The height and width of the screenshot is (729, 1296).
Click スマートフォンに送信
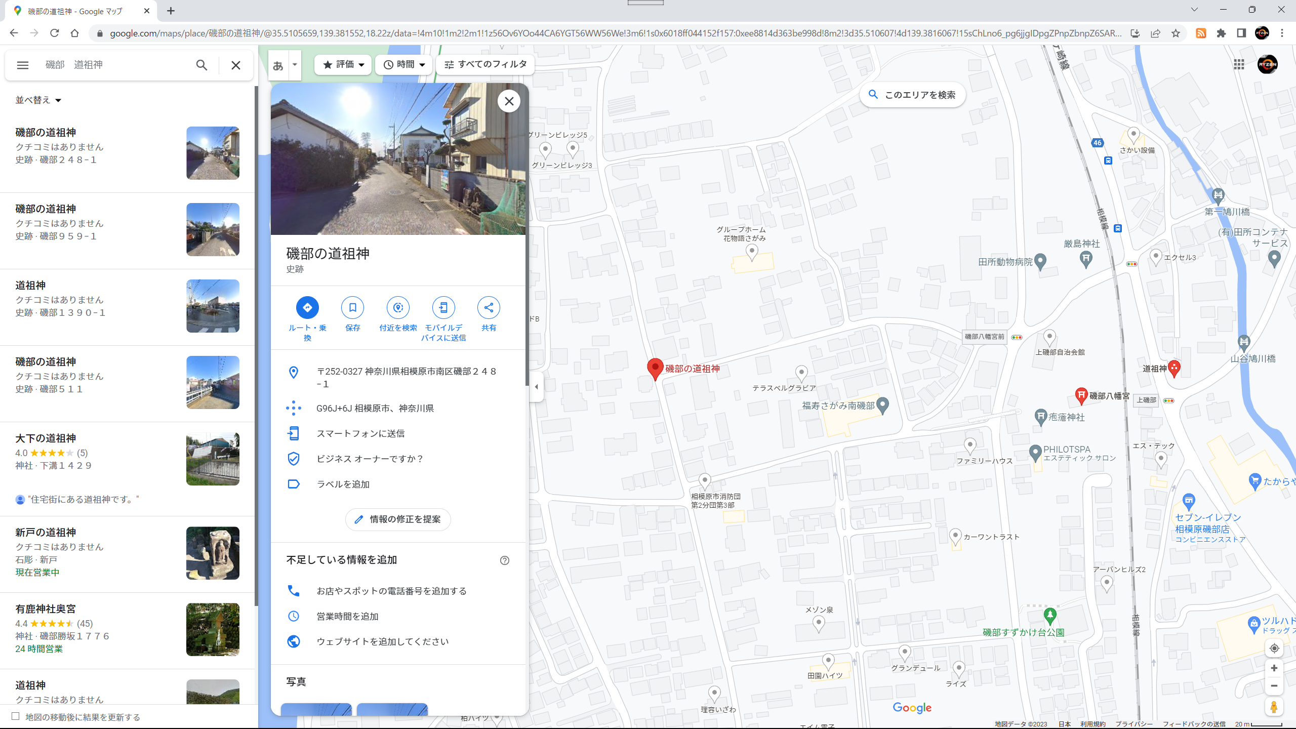tap(398, 433)
